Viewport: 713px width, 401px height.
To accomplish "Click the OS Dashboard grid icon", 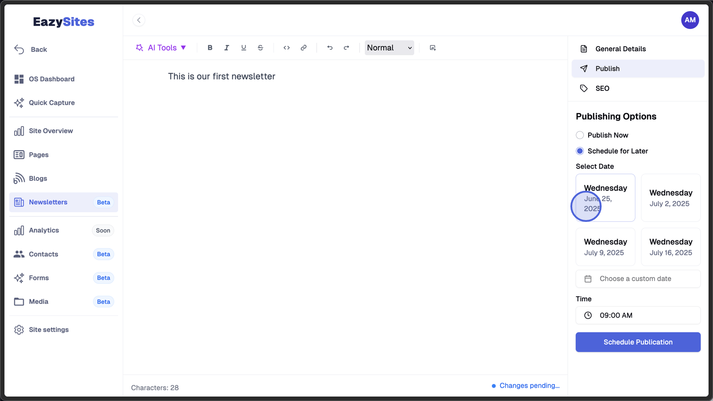I will click(x=19, y=79).
